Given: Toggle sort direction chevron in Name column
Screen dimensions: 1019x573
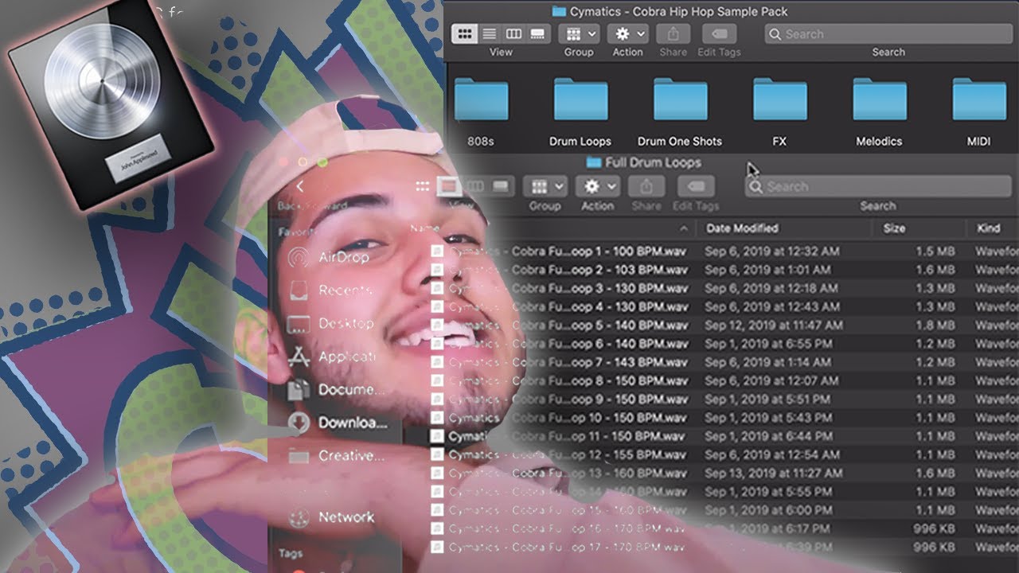Looking at the screenshot, I should [684, 229].
